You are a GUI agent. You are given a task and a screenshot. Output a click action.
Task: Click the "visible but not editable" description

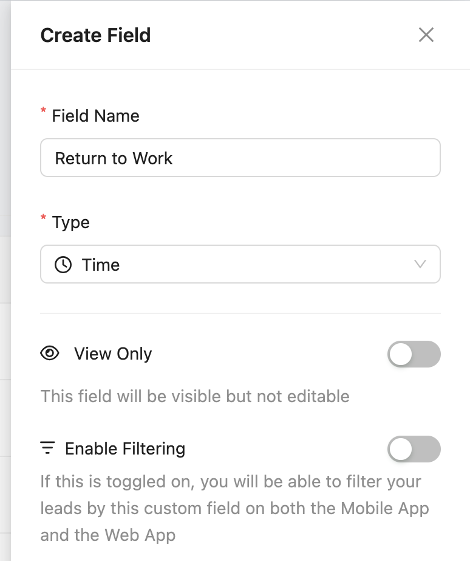195,397
